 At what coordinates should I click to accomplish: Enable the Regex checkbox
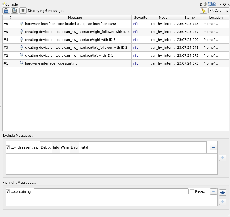[192, 191]
